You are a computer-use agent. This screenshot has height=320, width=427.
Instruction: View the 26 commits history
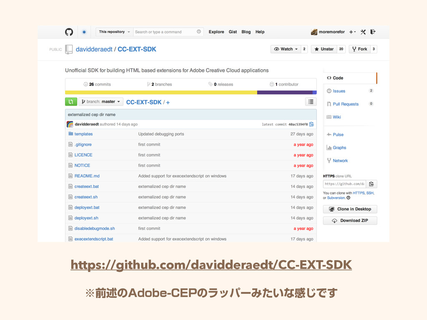tap(97, 84)
